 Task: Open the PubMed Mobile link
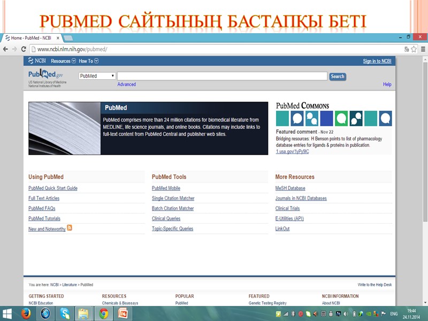[x=166, y=188]
